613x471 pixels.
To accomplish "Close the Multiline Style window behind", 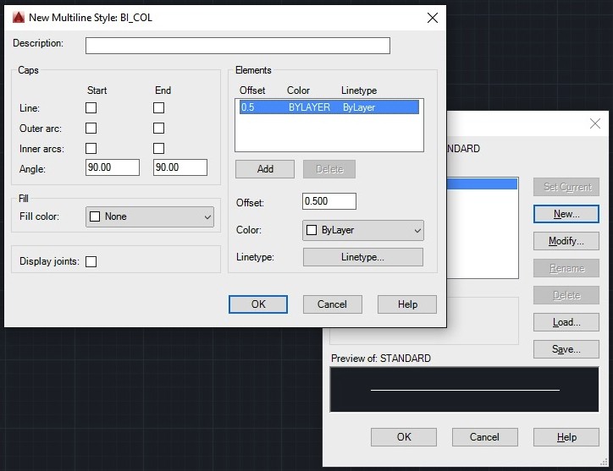I will 595,123.
